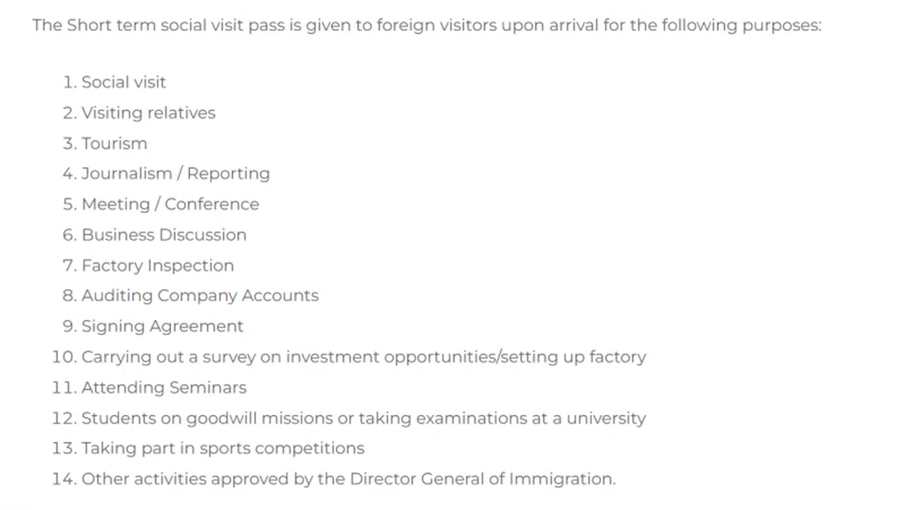Click the 'Factory Inspection' list item
This screenshot has height=510, width=905.
pos(158,266)
